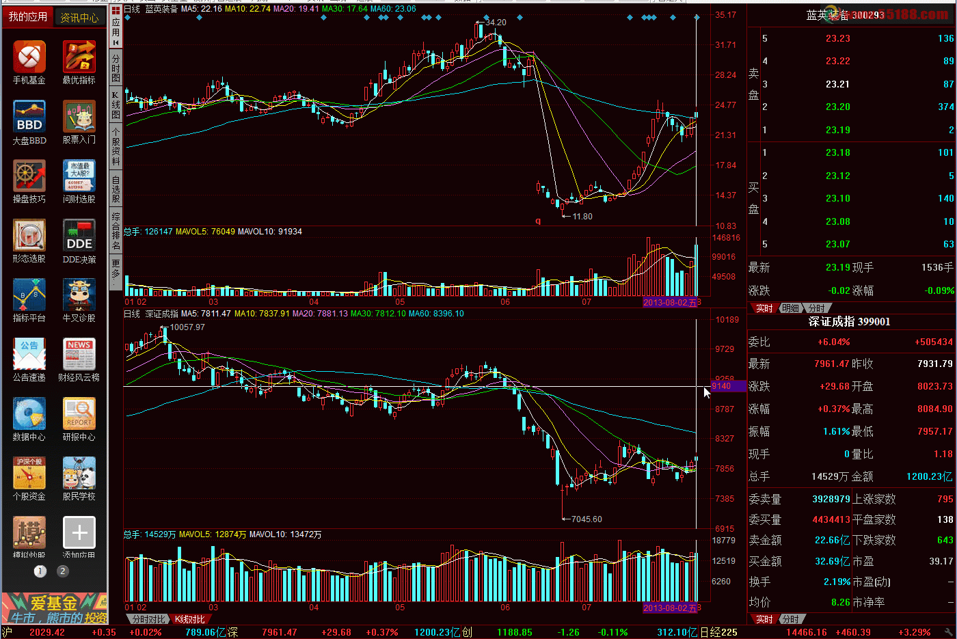The height and width of the screenshot is (639, 957).
Task: Select the K线对比 bottom tab
Action: (189, 619)
